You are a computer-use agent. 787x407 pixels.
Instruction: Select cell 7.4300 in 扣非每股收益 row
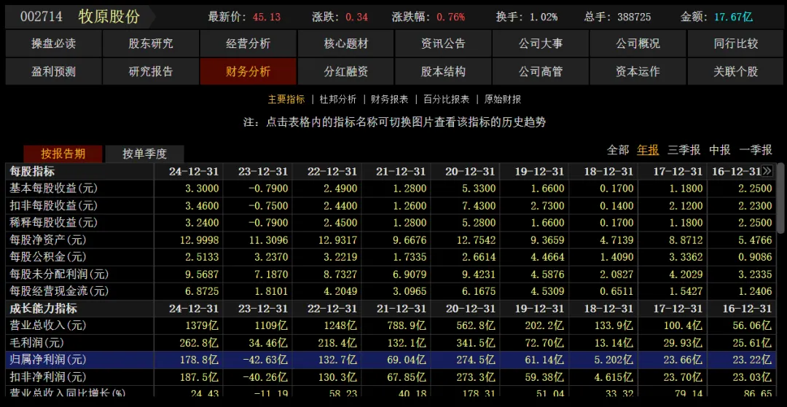point(478,205)
